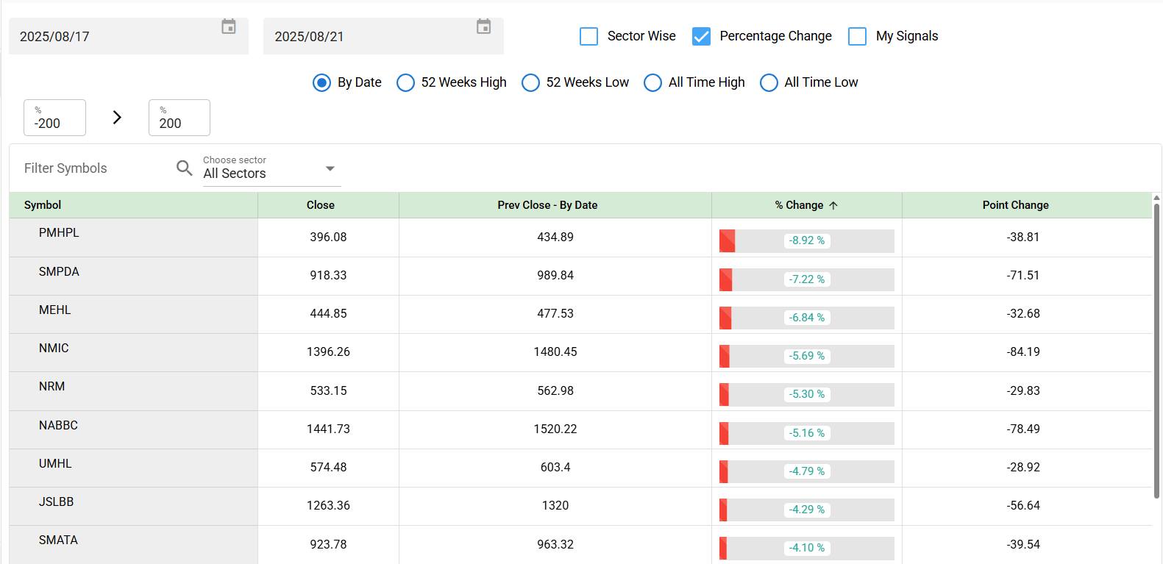The height and width of the screenshot is (564, 1163).
Task: Click the -5.69 % change label
Action: (807, 356)
